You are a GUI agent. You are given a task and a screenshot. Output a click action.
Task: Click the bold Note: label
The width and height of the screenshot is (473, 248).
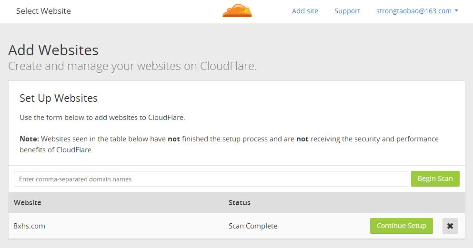(29, 139)
